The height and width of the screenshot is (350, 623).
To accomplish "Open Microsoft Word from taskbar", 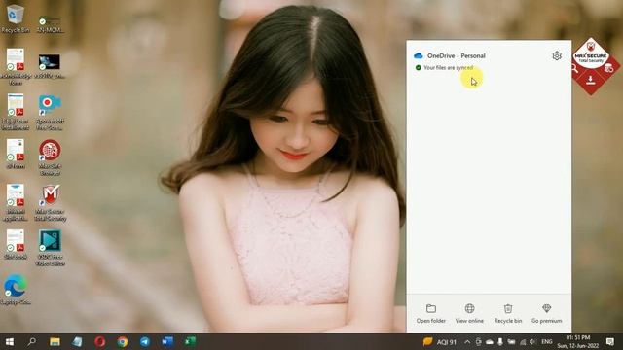I will (x=167, y=341).
